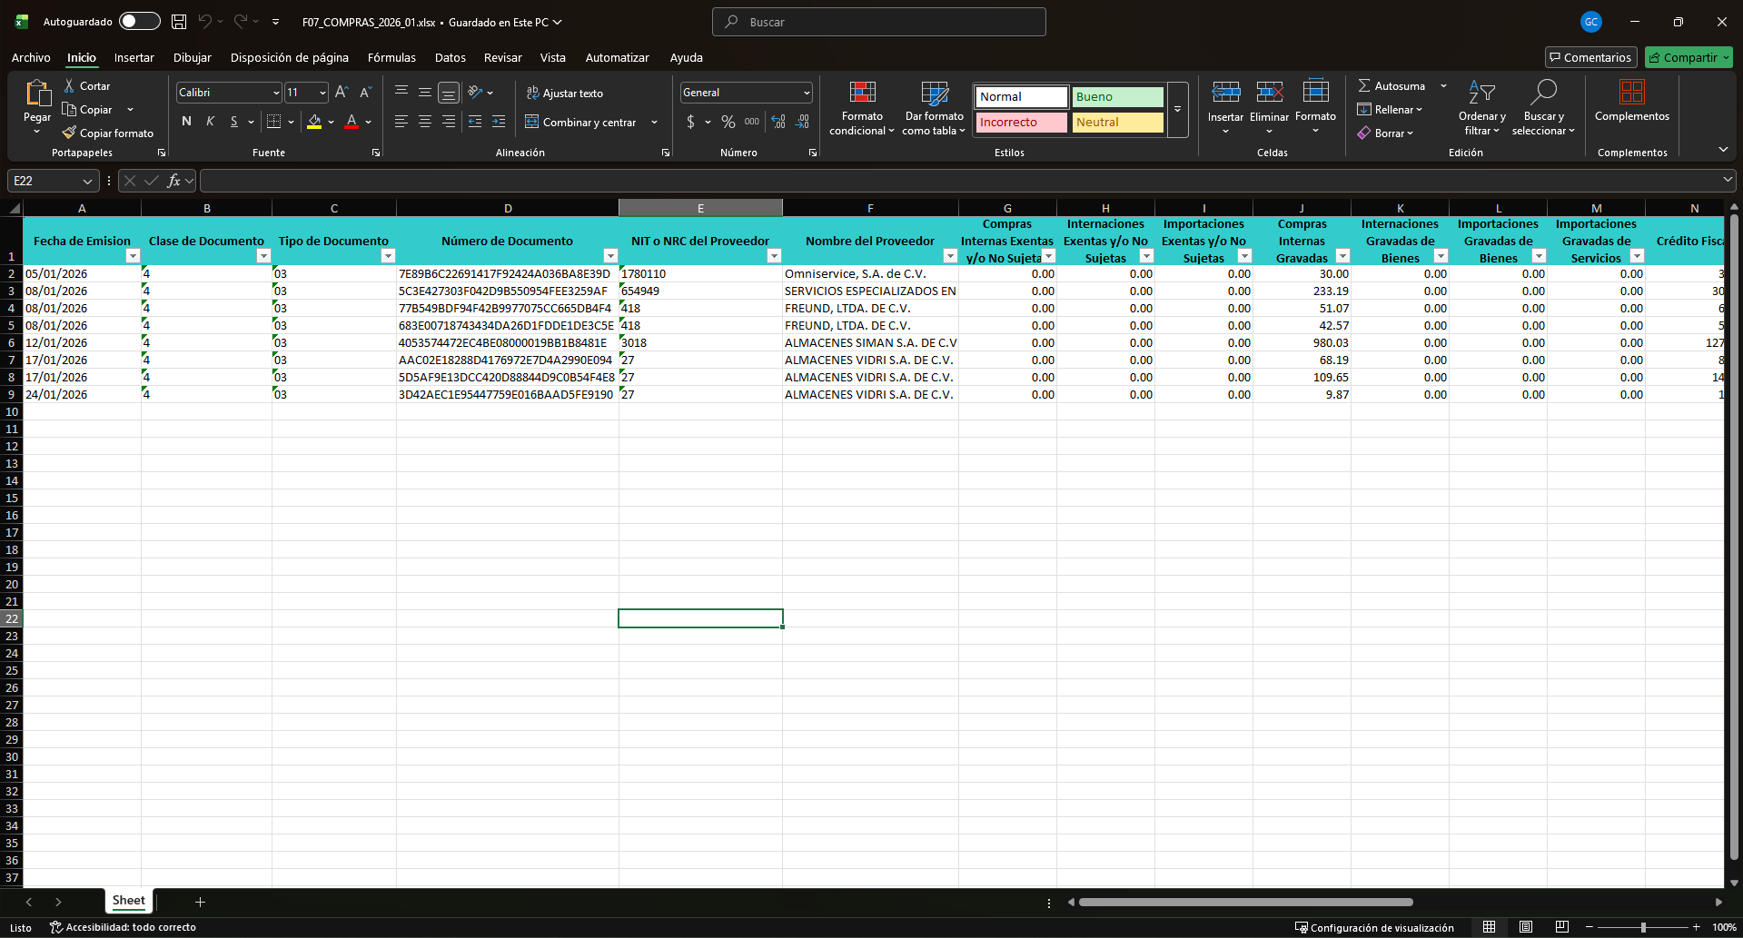Screen dimensions: 1743x938
Task: Open the font size 11 dropdown
Action: click(x=322, y=93)
